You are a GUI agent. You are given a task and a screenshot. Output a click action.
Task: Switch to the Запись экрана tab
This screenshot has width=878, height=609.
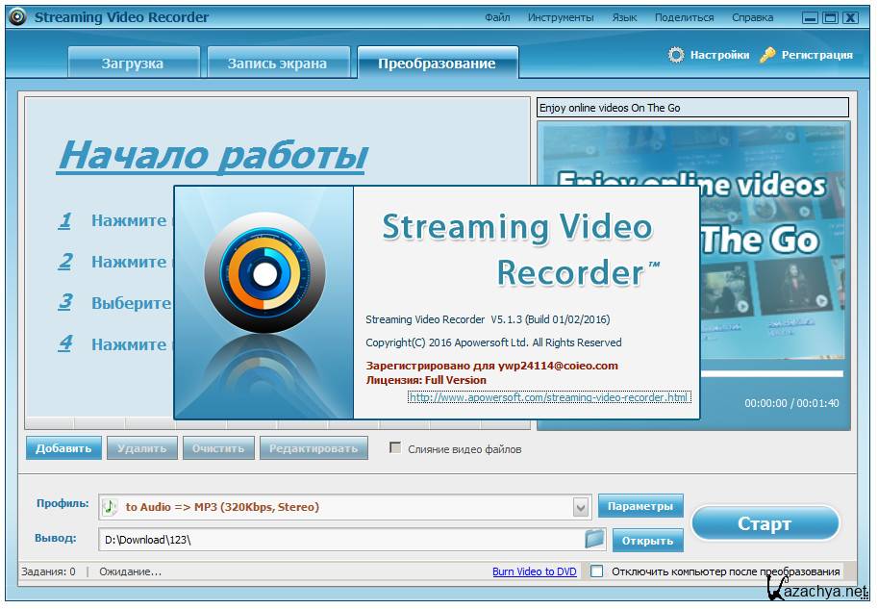point(277,63)
